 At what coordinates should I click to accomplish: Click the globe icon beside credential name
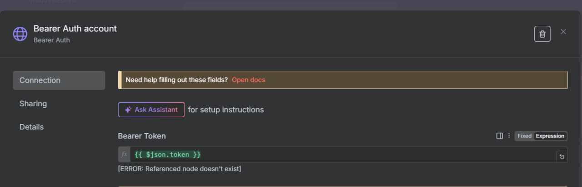click(x=20, y=34)
